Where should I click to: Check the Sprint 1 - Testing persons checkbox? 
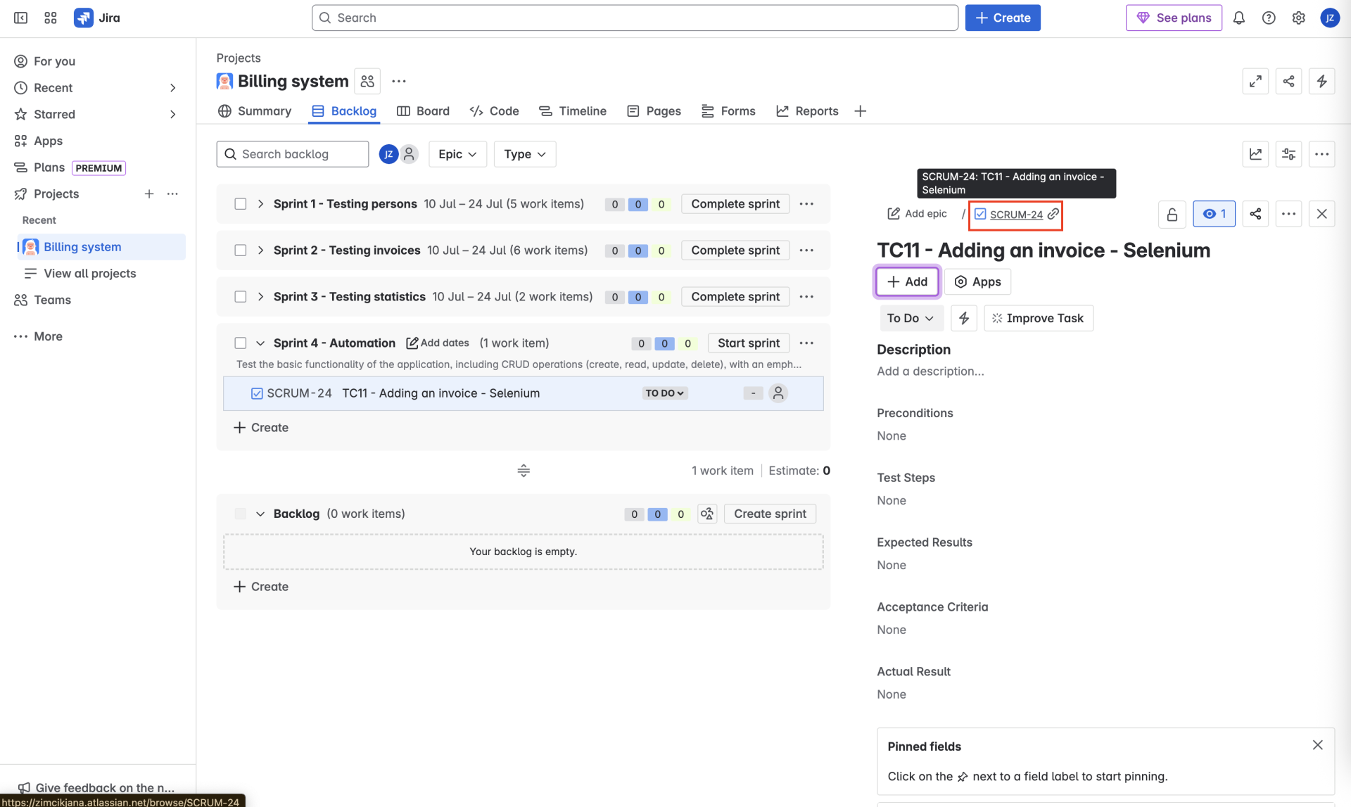tap(241, 204)
